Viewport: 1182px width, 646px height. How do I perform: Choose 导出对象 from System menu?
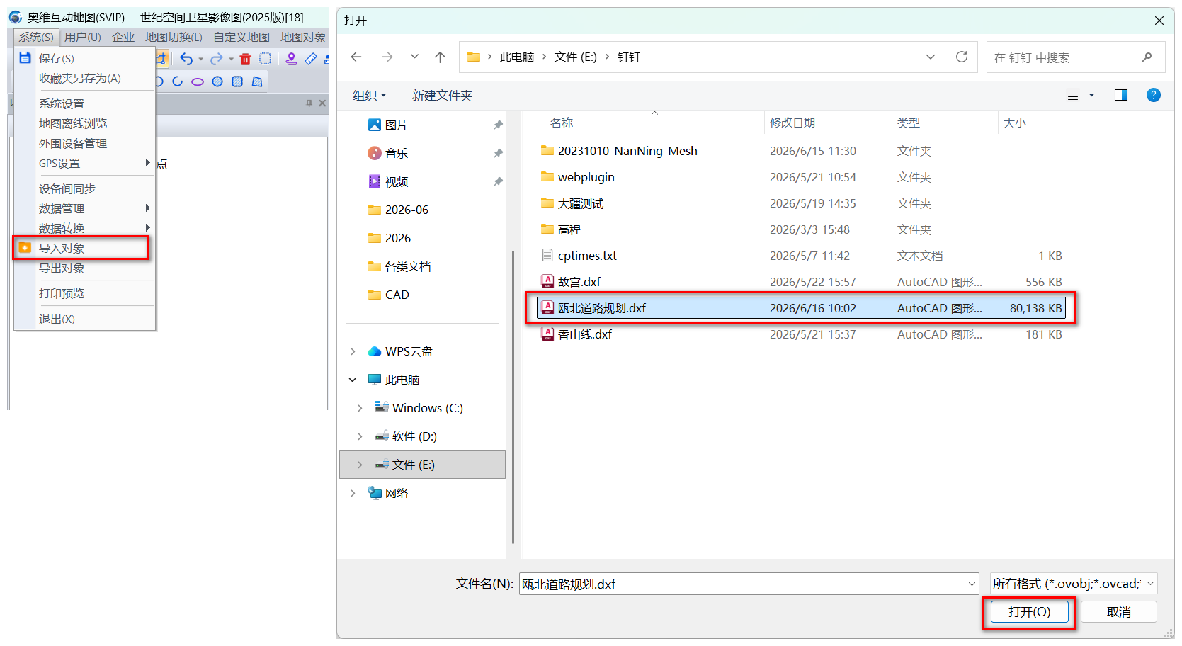(x=84, y=268)
